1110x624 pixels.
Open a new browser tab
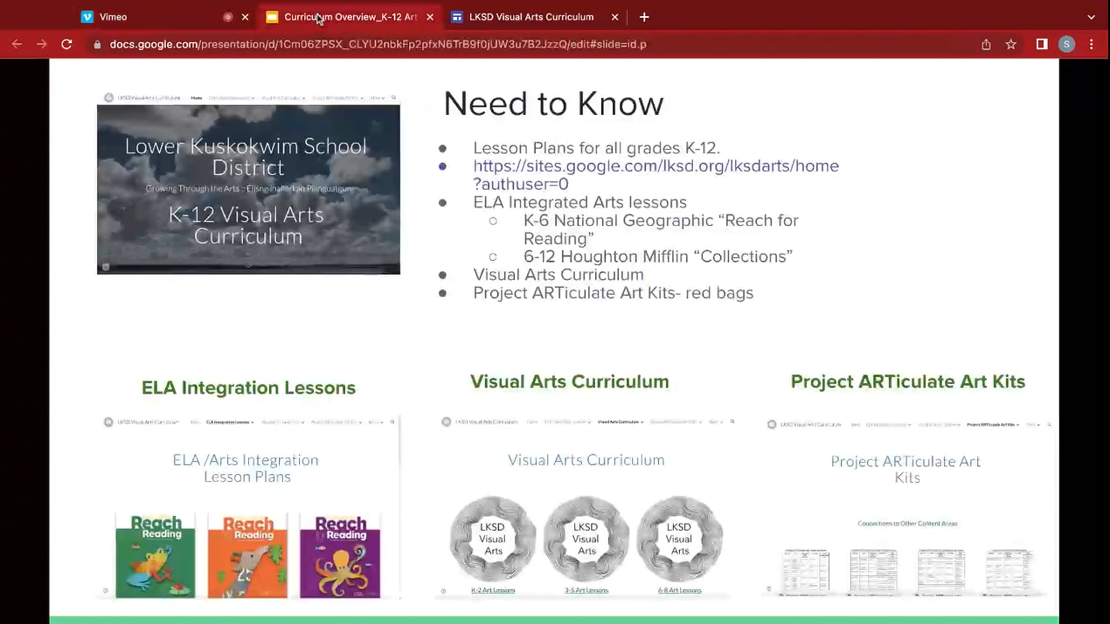click(x=644, y=17)
